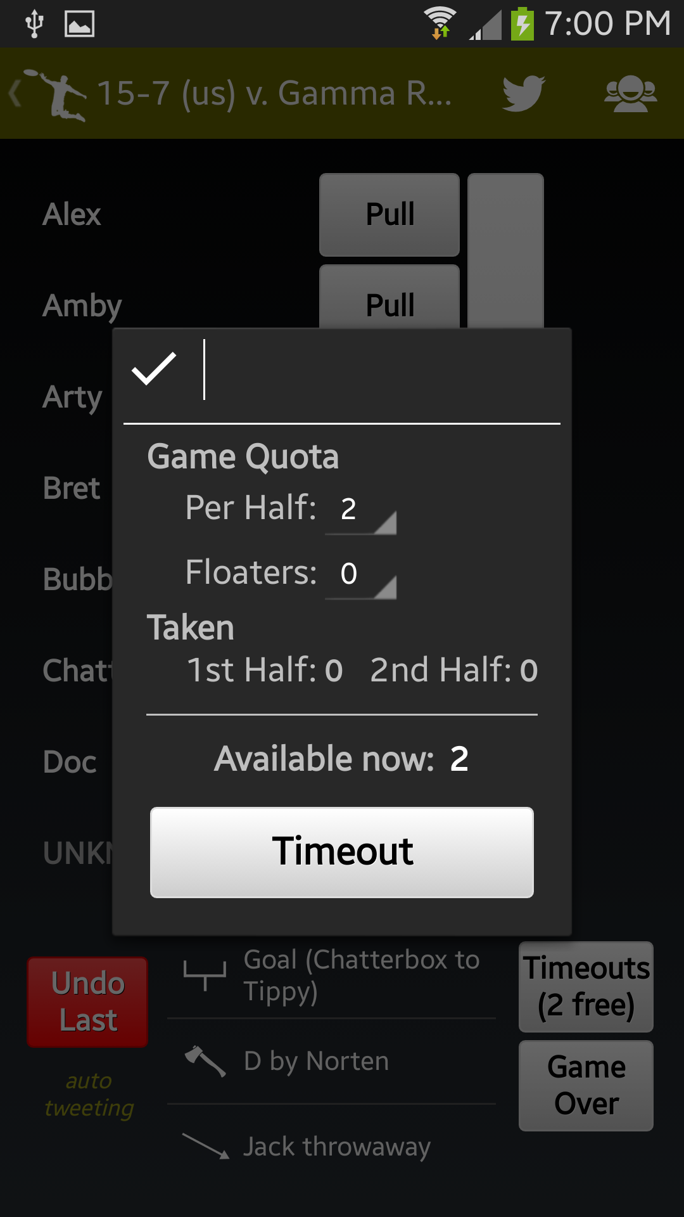Open the team players group icon
Viewport: 684px width, 1217px height.
(630, 94)
